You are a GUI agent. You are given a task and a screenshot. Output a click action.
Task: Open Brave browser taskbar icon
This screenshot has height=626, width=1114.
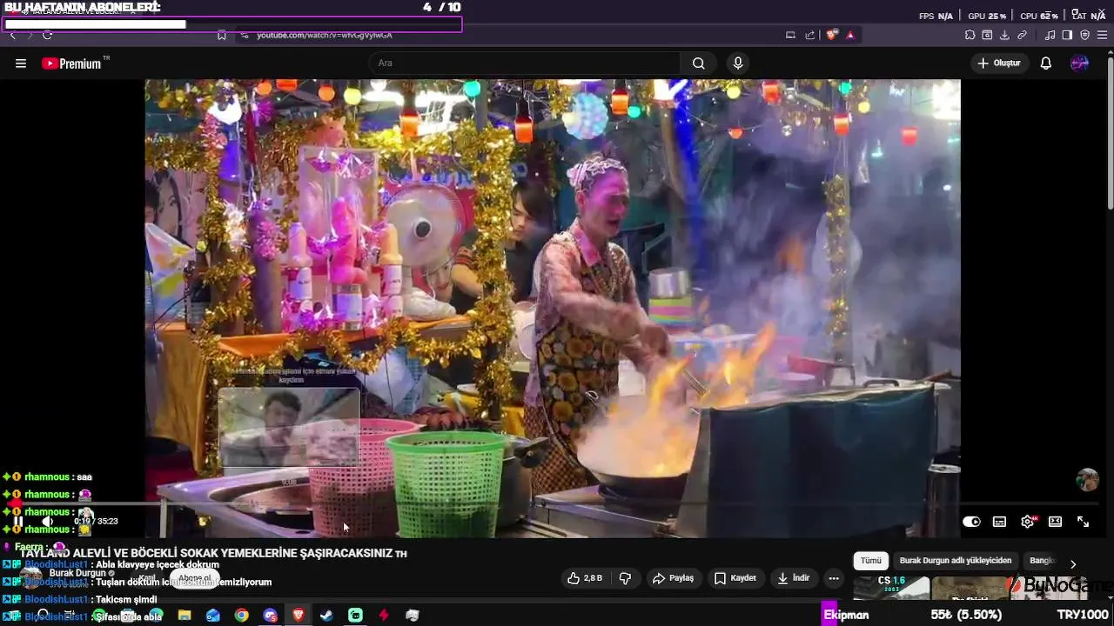point(299,616)
